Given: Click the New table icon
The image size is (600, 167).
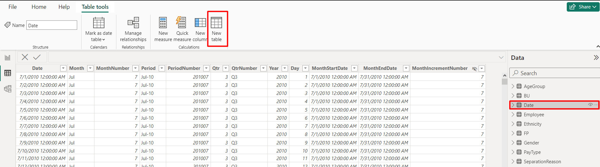Looking at the screenshot, I should point(216,23).
